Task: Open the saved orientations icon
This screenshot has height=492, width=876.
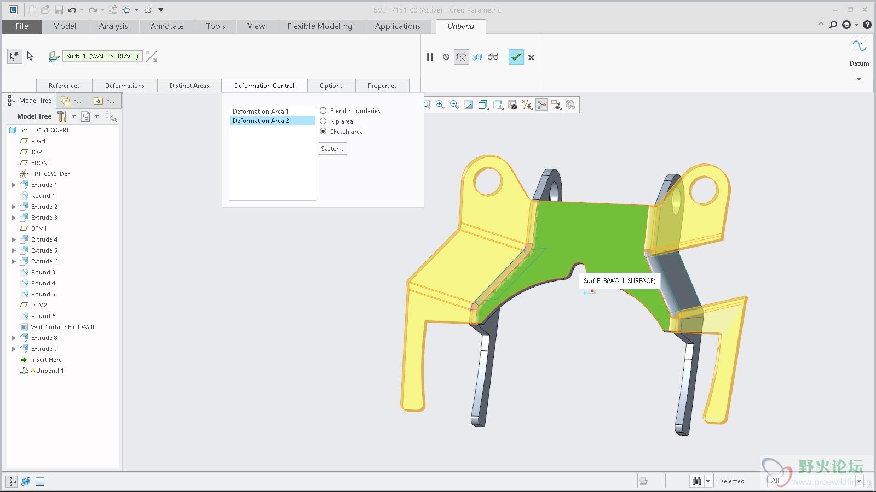Action: pos(498,104)
